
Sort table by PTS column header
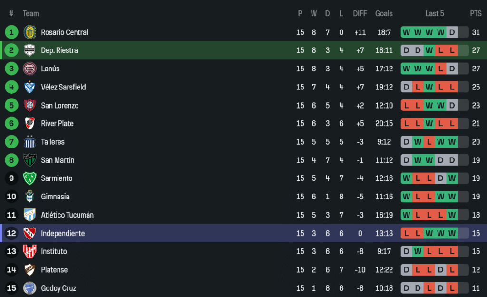[x=476, y=14]
